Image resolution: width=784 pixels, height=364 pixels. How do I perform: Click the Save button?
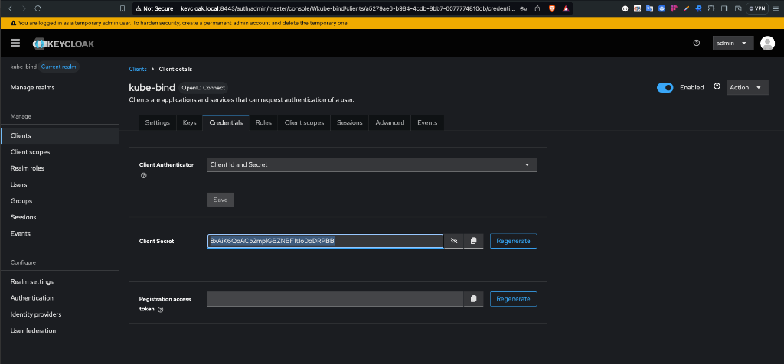220,200
